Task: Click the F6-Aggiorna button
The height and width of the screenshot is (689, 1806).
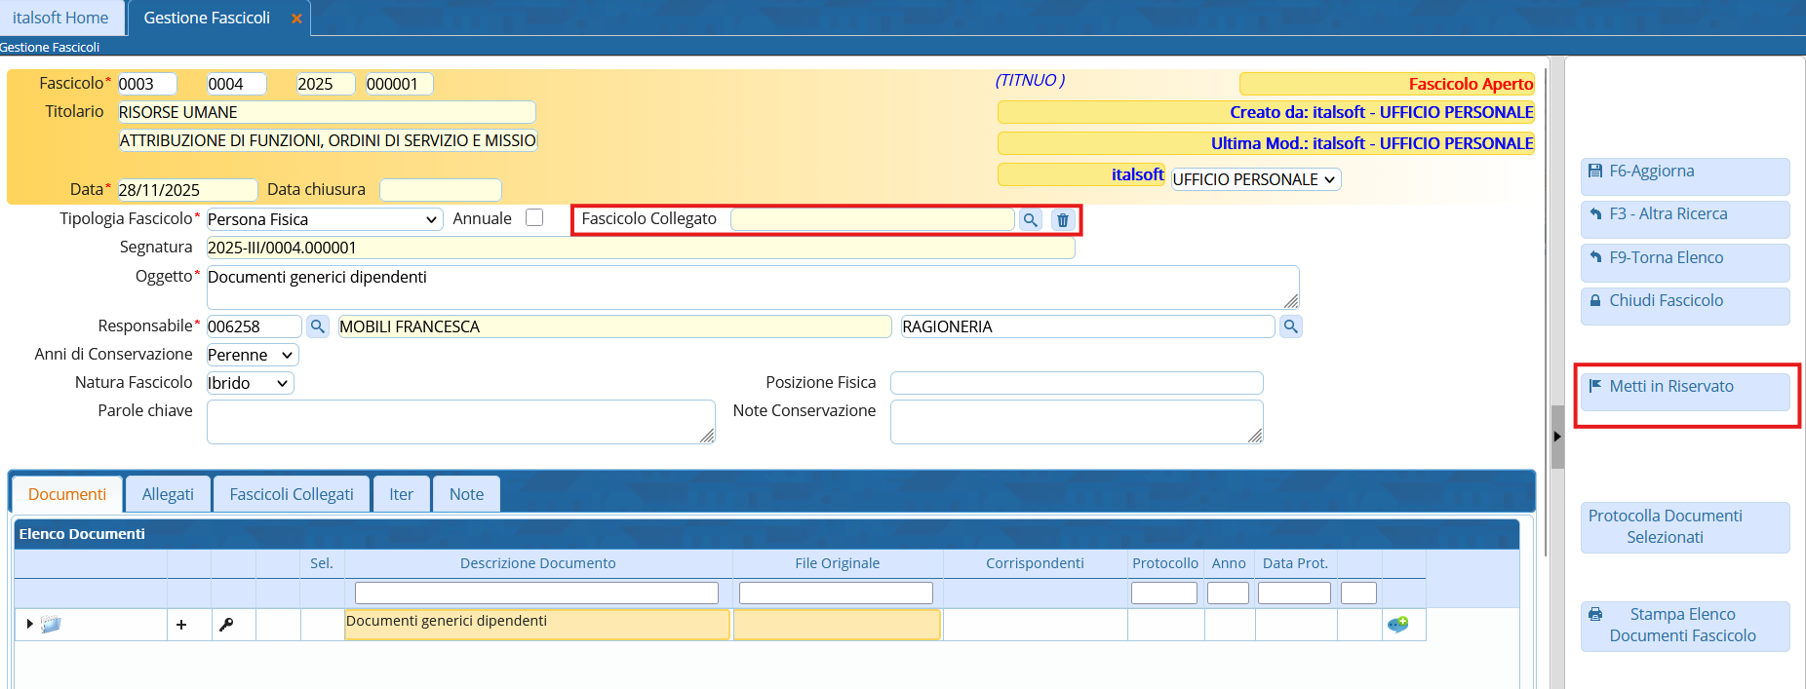Action: 1684,172
